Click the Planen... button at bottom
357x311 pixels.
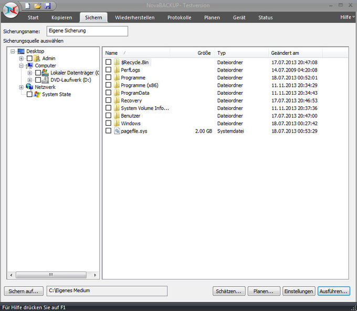[264, 291]
